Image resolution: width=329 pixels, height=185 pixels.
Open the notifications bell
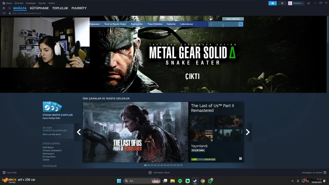282,3
